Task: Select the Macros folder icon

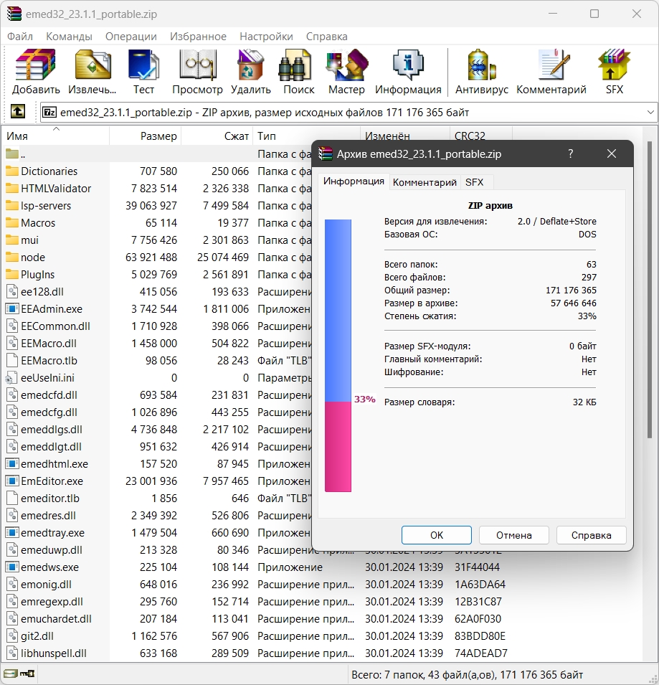Action: point(12,223)
